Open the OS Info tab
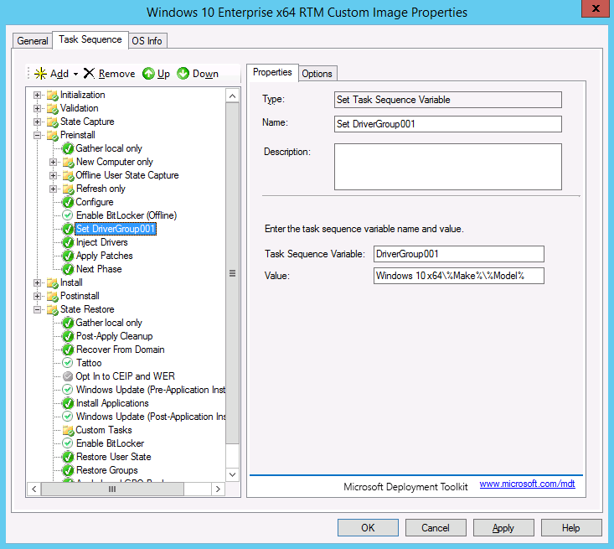This screenshot has width=614, height=549. 147,40
